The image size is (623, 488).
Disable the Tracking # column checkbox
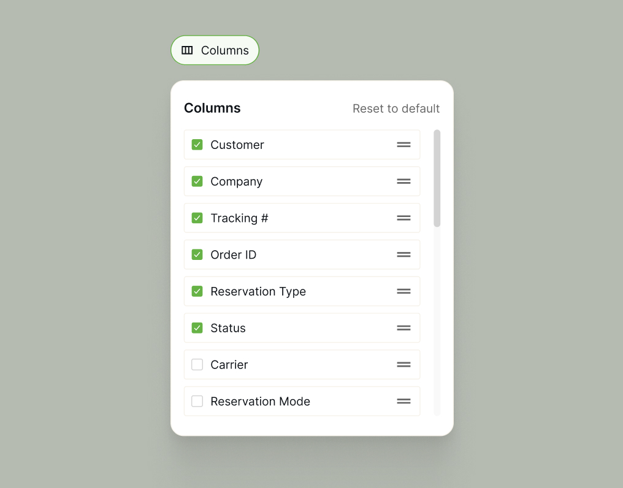(x=197, y=218)
